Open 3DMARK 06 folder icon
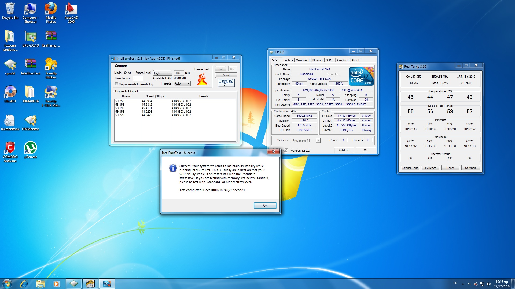 30,94
